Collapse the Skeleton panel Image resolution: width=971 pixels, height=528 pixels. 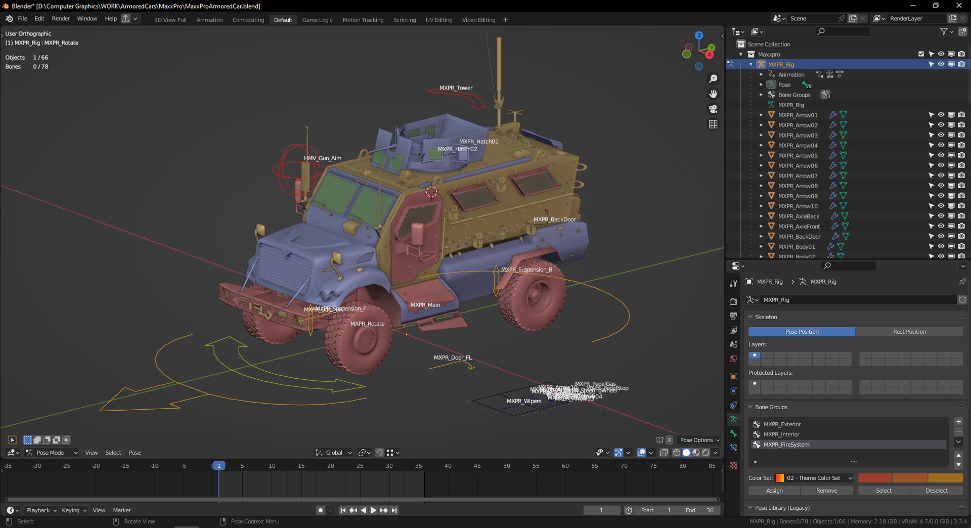click(751, 317)
